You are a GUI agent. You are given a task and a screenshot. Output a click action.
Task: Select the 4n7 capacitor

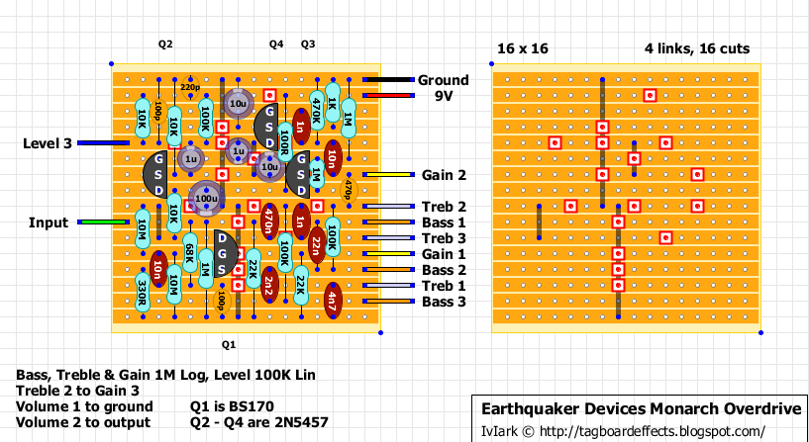click(x=333, y=301)
